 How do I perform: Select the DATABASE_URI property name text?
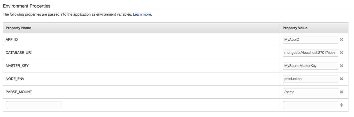(x=19, y=53)
